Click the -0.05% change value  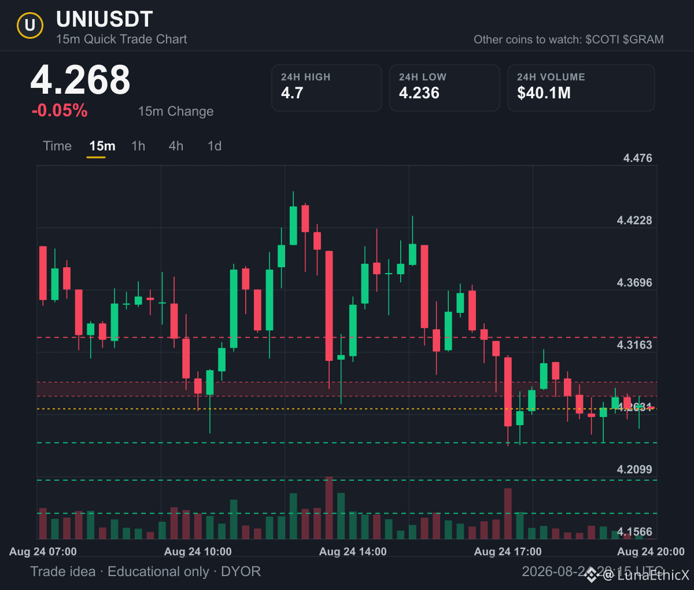(x=60, y=110)
